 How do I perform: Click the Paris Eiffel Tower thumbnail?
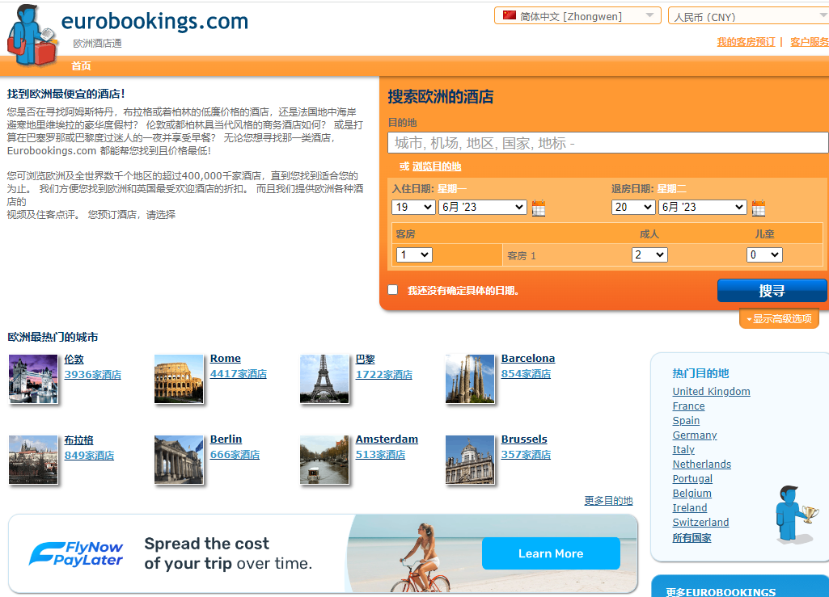(324, 378)
